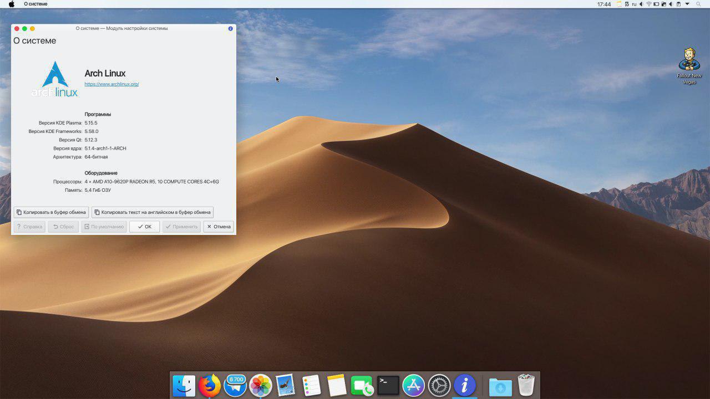The image size is (710, 399).
Task: Open System Preferences gear in dock
Action: [x=439, y=385]
